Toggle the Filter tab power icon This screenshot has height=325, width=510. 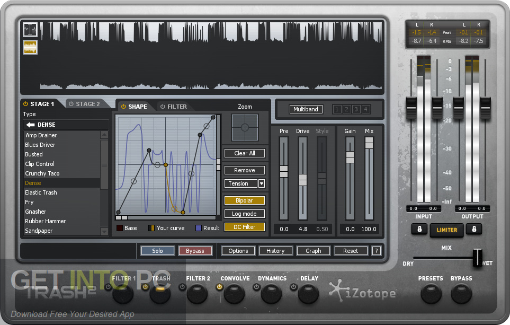(163, 107)
